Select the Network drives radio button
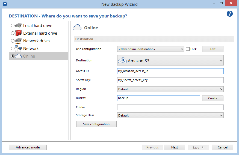The image size is (239, 155). (13, 41)
